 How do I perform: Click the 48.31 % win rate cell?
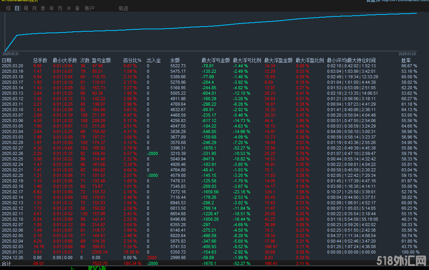click(x=409, y=219)
